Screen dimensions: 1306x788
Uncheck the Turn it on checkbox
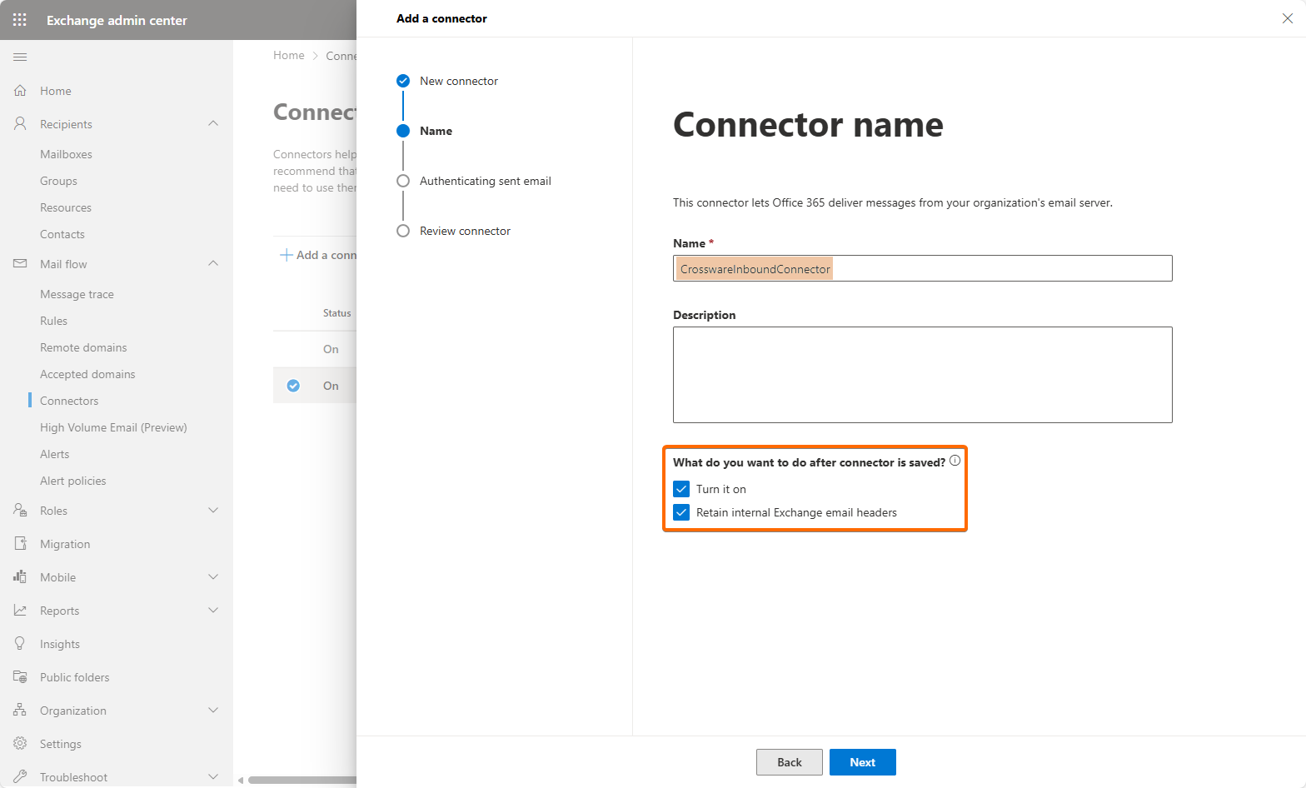pyautogui.click(x=681, y=489)
